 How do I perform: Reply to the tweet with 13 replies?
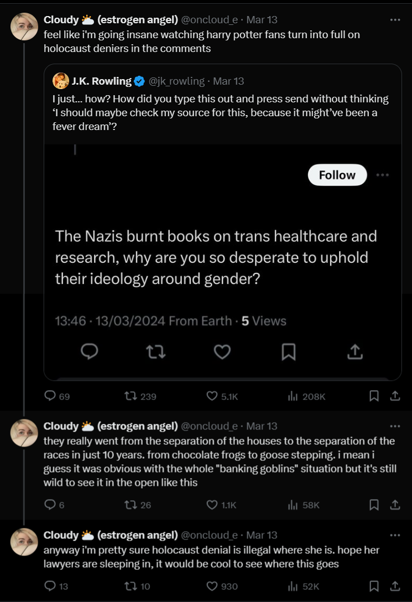(x=50, y=586)
